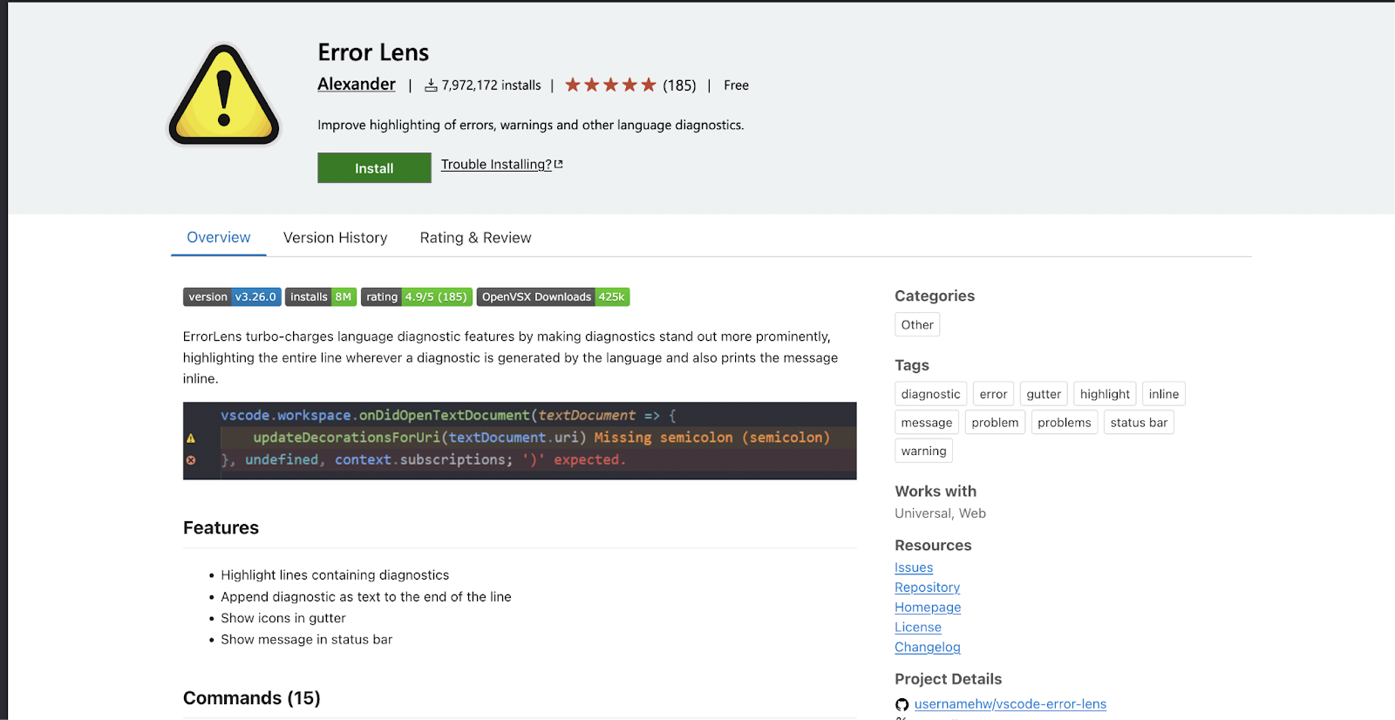Click the red error gutter icon in code preview
The height and width of the screenshot is (720, 1395).
click(x=191, y=460)
